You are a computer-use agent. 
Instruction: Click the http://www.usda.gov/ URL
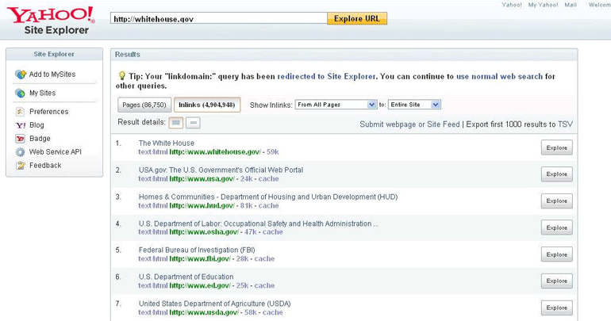204,313
